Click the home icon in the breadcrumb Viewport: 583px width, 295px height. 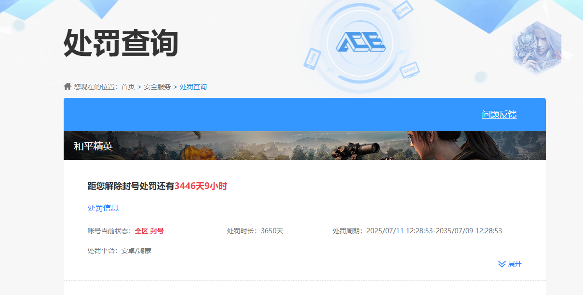tap(68, 86)
